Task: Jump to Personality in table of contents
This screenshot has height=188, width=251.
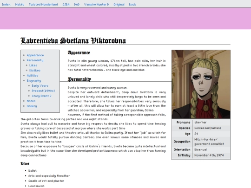Action: point(35,60)
